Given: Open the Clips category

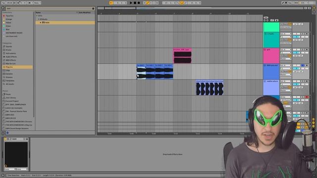Looking at the screenshot, I should (x=8, y=70).
